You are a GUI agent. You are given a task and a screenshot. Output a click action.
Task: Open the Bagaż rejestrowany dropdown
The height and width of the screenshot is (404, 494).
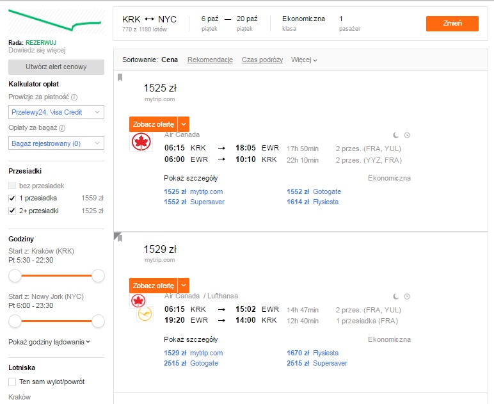[56, 143]
